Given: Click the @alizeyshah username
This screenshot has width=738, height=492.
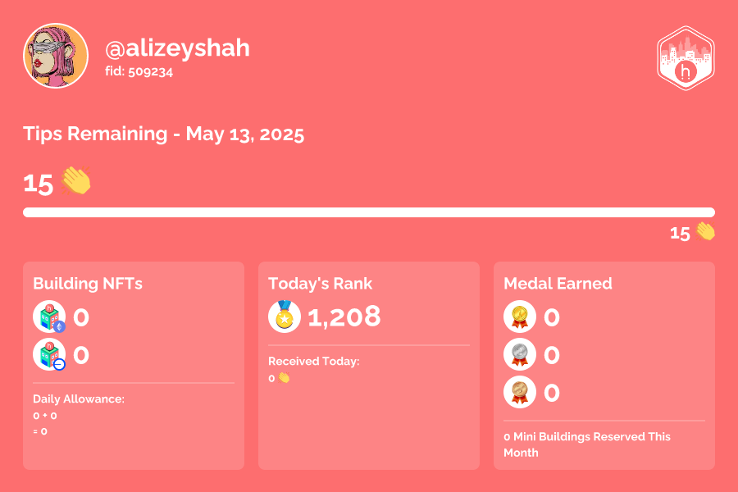Looking at the screenshot, I should (x=177, y=48).
